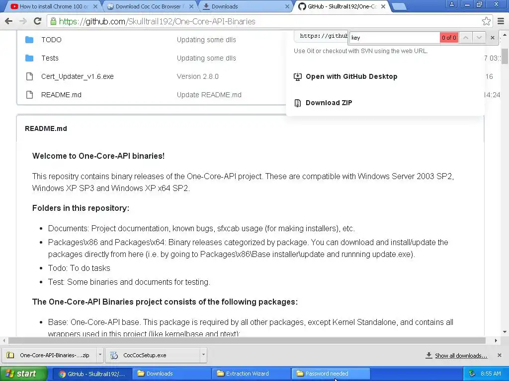Screen dimensions: 509x381
Task: Open Cert_Updater_v1.6.exe file link
Action: click(x=77, y=76)
